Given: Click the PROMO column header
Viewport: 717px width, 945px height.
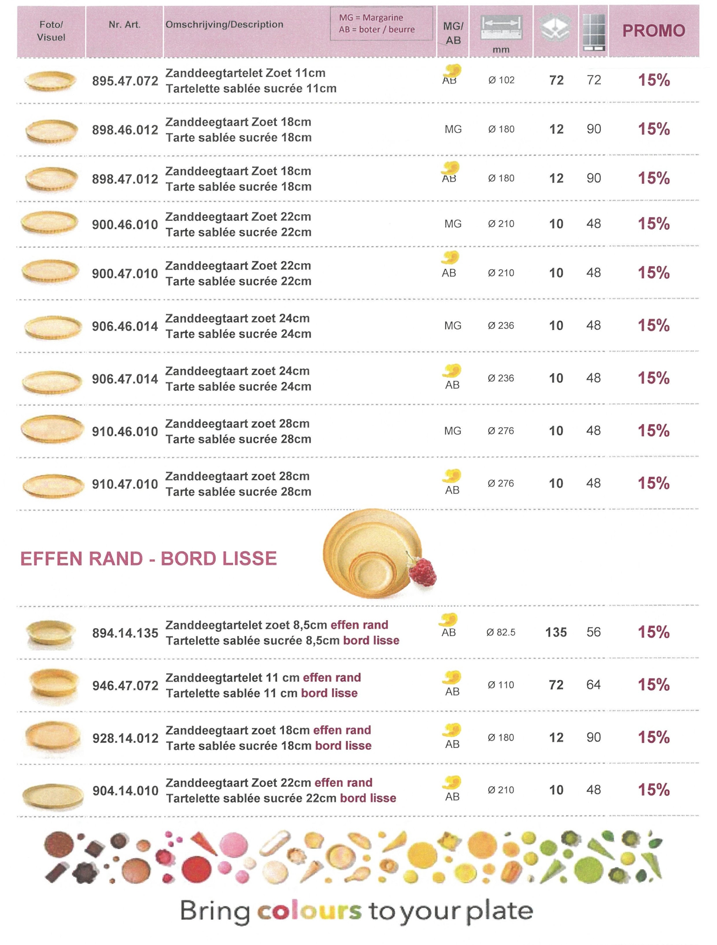Looking at the screenshot, I should 653,31.
